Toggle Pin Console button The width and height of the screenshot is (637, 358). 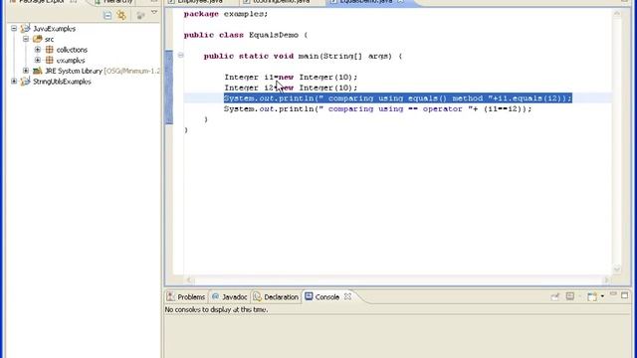point(554,296)
